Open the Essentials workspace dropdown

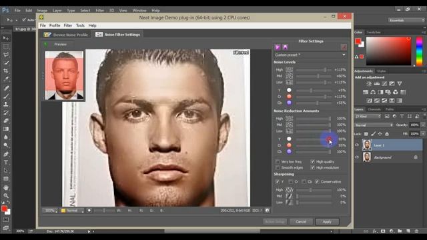click(406, 20)
